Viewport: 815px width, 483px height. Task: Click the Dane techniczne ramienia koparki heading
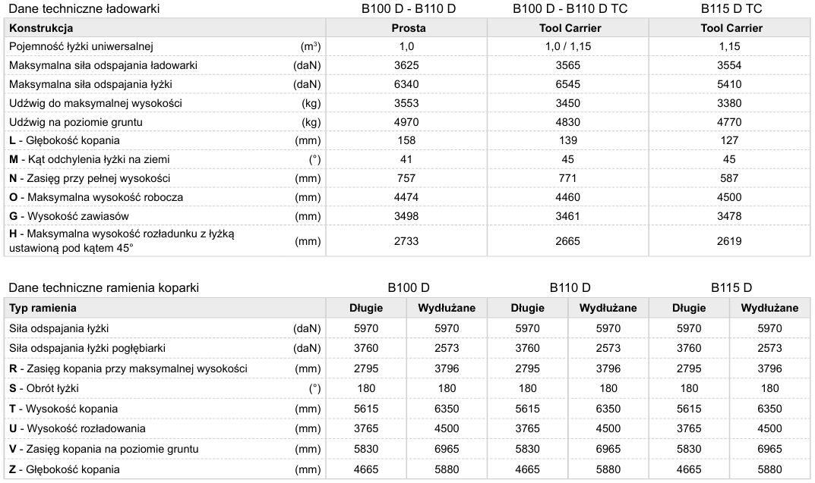pyautogui.click(x=103, y=288)
